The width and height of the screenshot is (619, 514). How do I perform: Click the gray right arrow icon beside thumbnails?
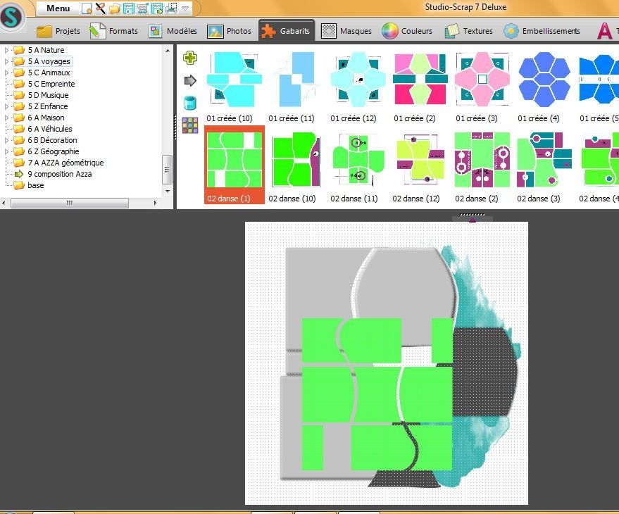point(190,80)
